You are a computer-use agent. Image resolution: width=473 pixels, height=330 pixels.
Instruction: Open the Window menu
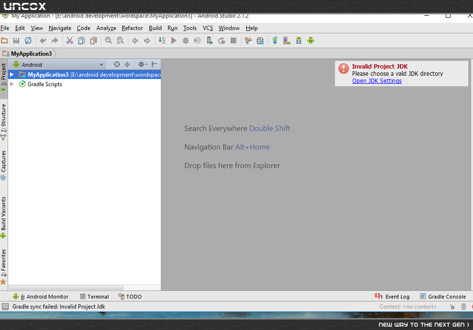tap(229, 28)
